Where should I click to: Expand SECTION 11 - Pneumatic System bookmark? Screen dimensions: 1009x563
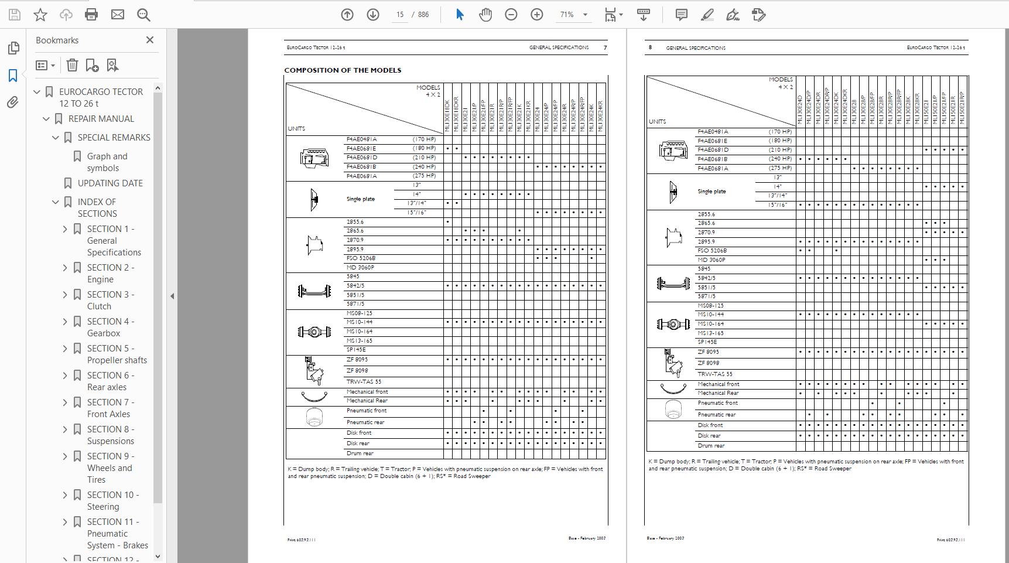point(65,522)
